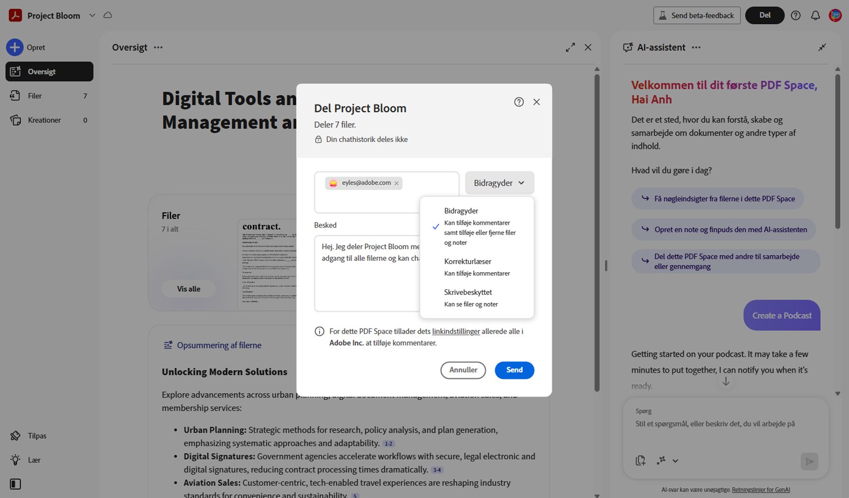This screenshot has height=498, width=849.
Task: Select Korrekturlæser role option
Action: point(476,267)
